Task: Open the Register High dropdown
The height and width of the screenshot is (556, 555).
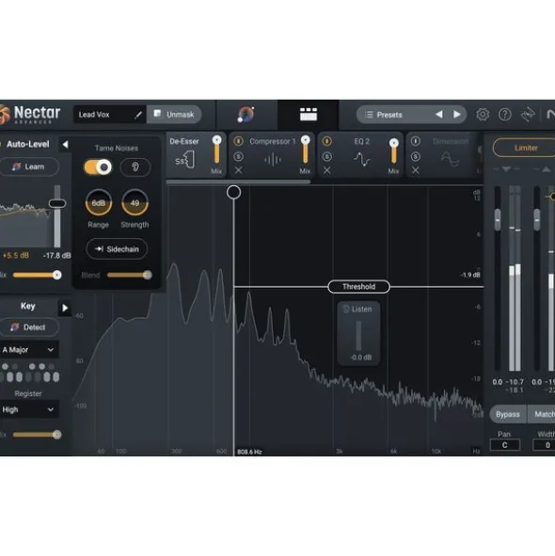Action: (x=29, y=409)
